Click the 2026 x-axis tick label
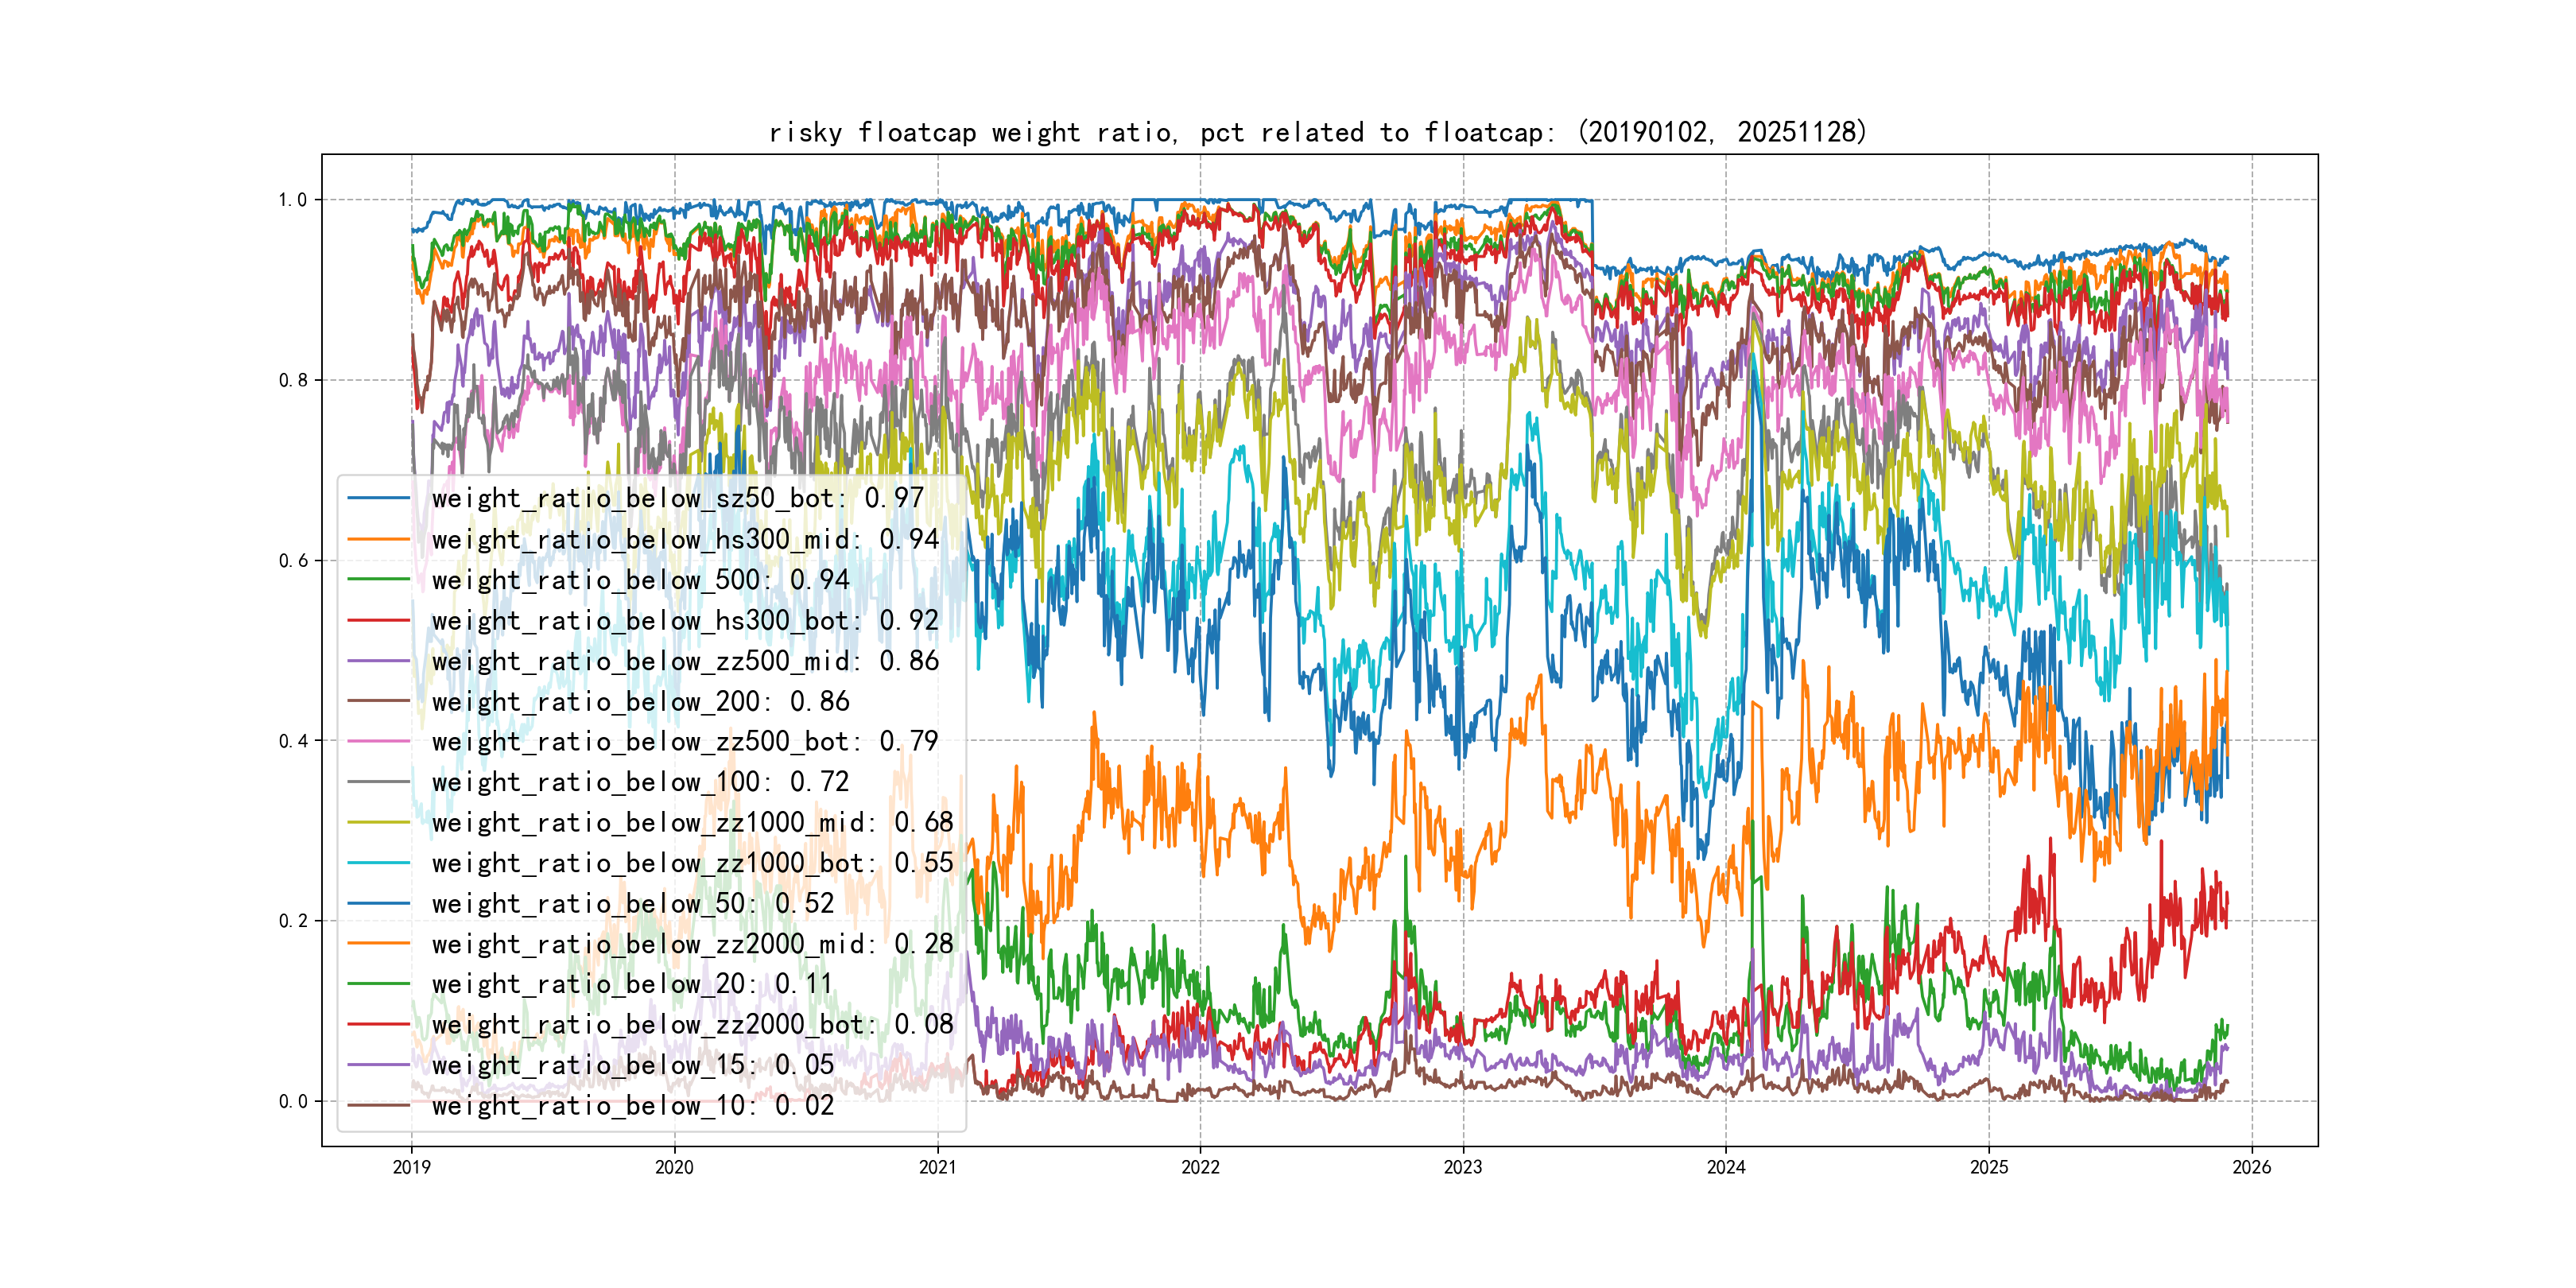Image resolution: width=2576 pixels, height=1288 pixels. (2252, 1167)
